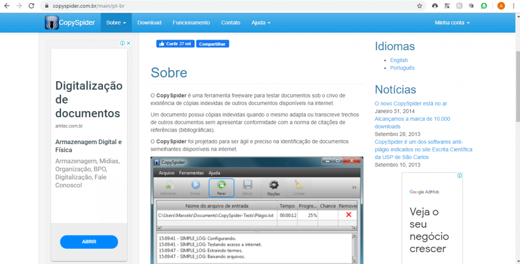
Task: Click the Ferramentas menu in screenshot
Action: [x=191, y=173]
